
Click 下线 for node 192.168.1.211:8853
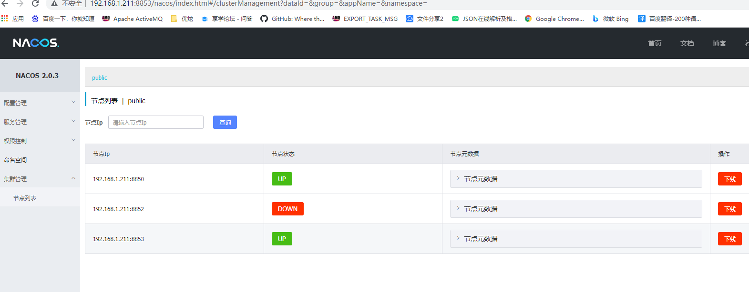[730, 239]
